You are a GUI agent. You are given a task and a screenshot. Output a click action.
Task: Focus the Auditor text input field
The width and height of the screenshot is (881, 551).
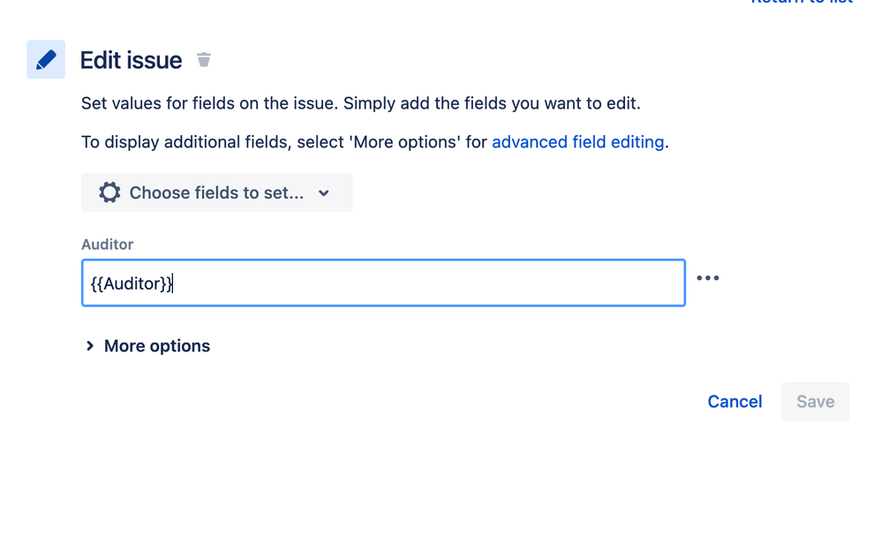(x=383, y=283)
